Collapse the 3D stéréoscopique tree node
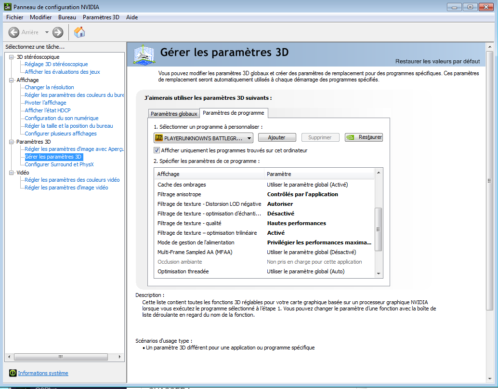The height and width of the screenshot is (389, 498). point(12,57)
